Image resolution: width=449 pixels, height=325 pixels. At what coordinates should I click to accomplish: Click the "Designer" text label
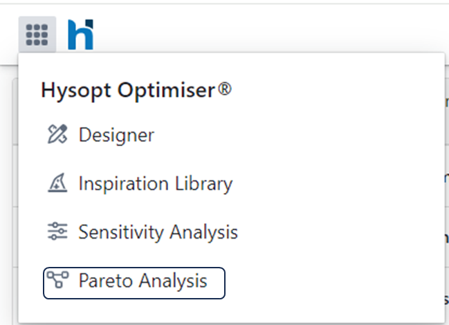(x=116, y=135)
